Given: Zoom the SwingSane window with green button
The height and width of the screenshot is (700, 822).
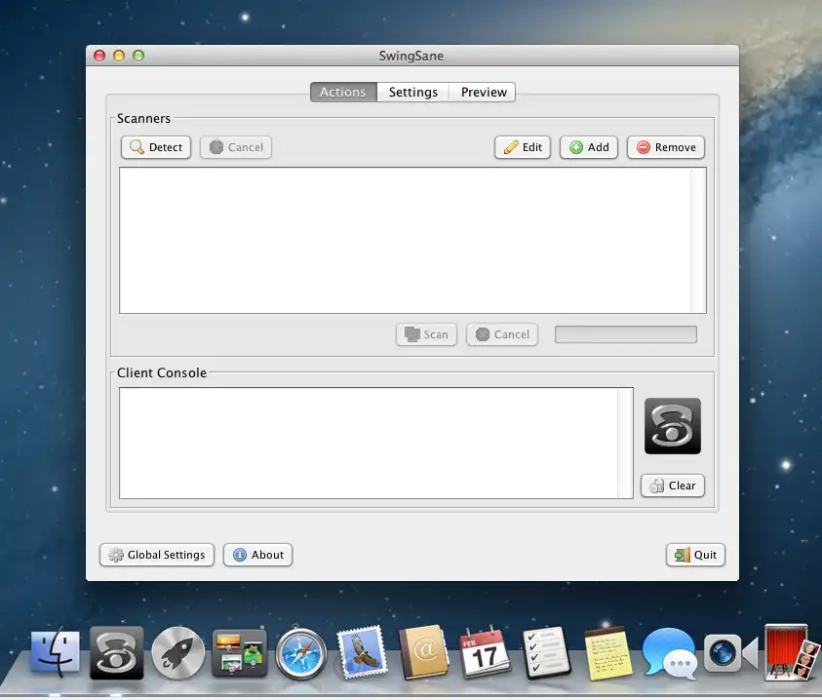Looking at the screenshot, I should [138, 56].
